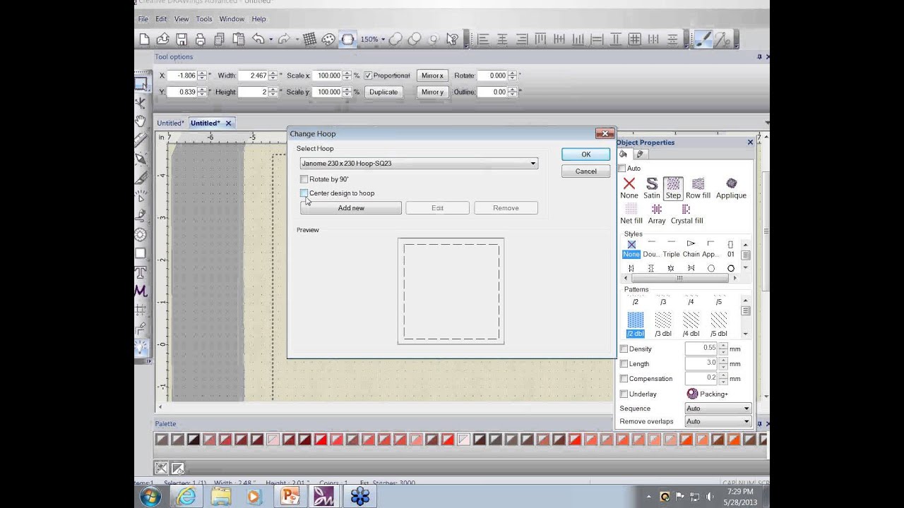Choose the Array fill type
Viewport: 904px width, 508px height.
[657, 214]
